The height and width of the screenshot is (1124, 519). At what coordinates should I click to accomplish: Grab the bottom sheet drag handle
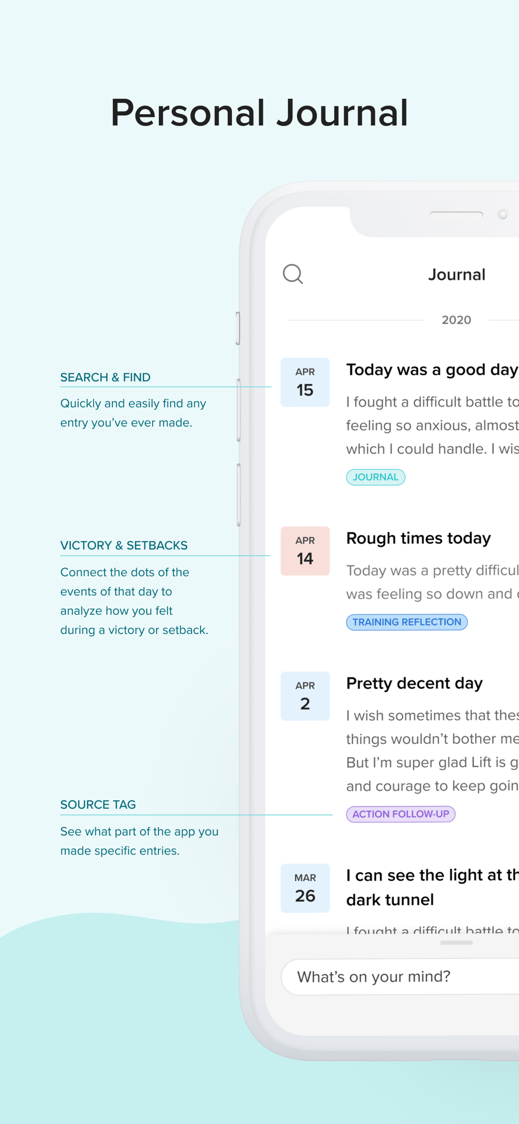click(x=456, y=943)
